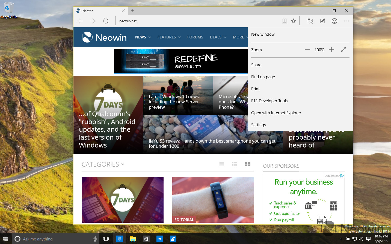Make a Web Note pencil icon
Screen dimensions: 391x244
[322, 21]
